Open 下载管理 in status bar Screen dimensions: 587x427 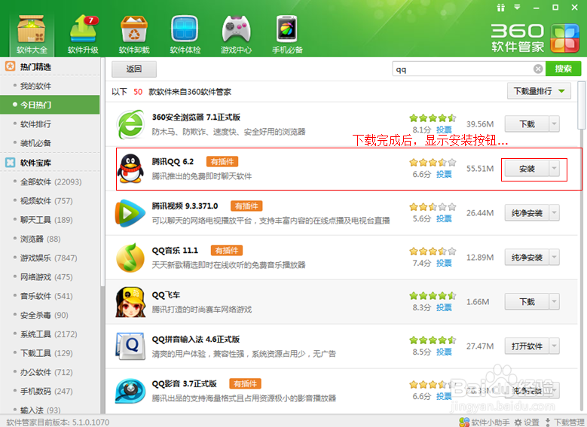pos(564,422)
